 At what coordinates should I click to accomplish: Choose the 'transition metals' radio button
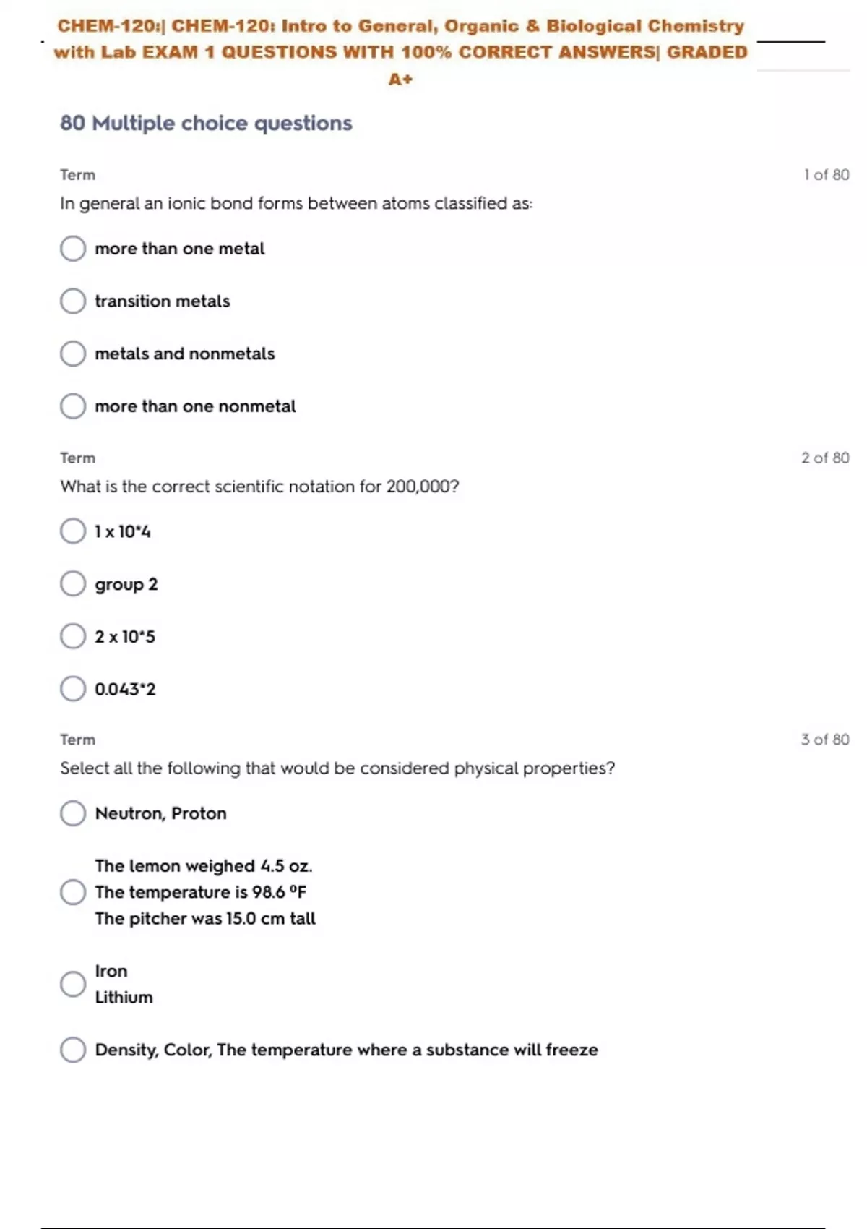pyautogui.click(x=73, y=301)
